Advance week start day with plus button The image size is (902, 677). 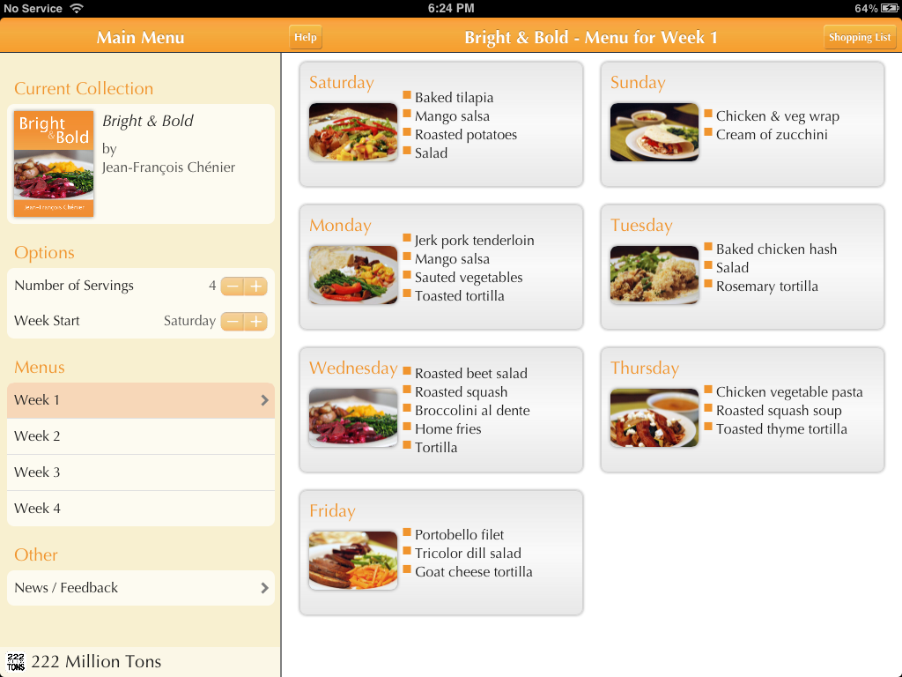point(255,322)
